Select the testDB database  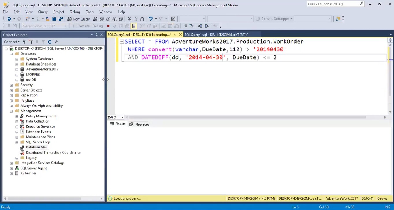coord(31,80)
